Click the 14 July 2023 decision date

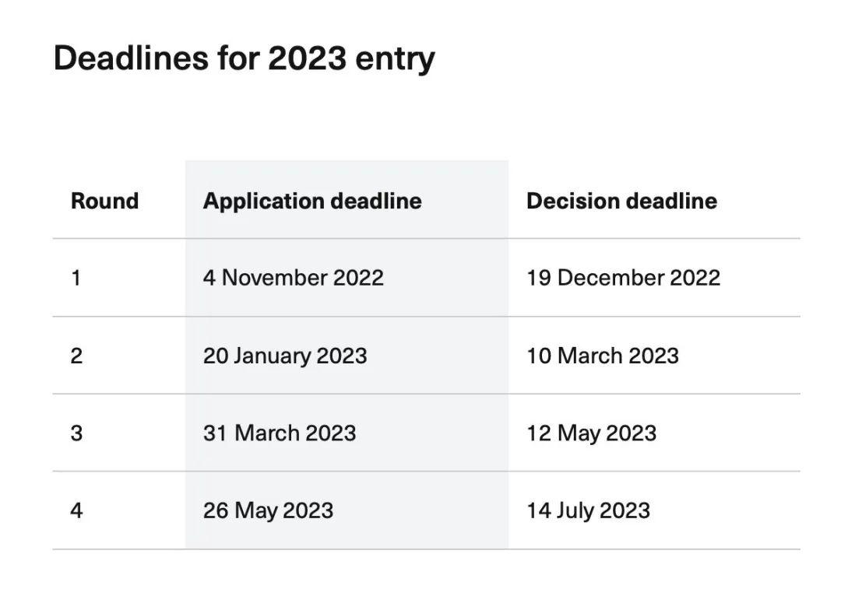(588, 510)
